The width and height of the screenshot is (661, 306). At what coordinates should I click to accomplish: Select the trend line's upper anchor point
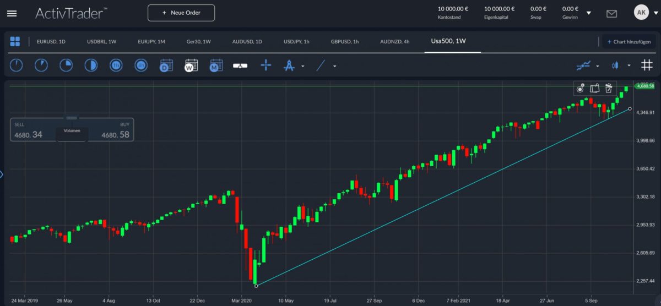(630, 109)
